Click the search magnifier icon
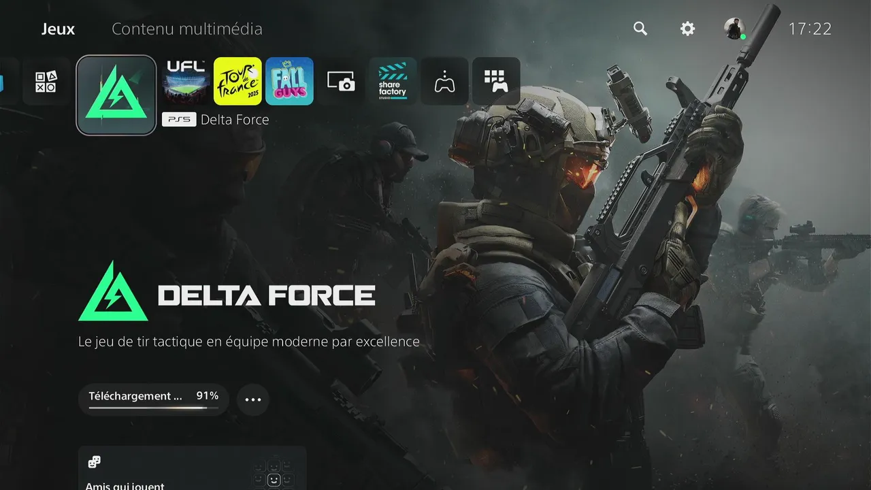 click(640, 29)
